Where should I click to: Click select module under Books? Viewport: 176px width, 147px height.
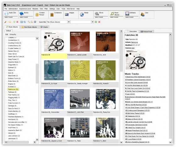coord(24,17)
